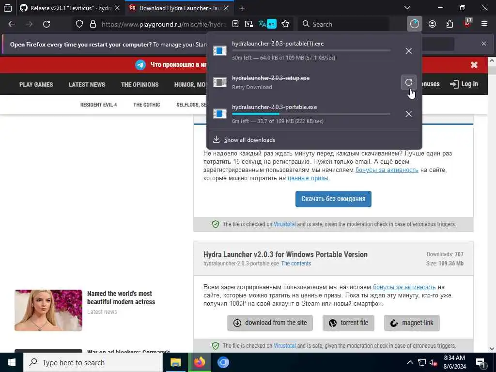Click download from the site button
Viewport: 496px width, 372px height.
[270, 323]
